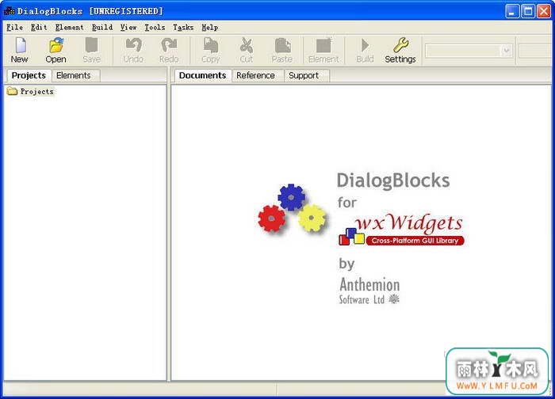Open the Help menu
The image size is (555, 399).
pos(209,27)
